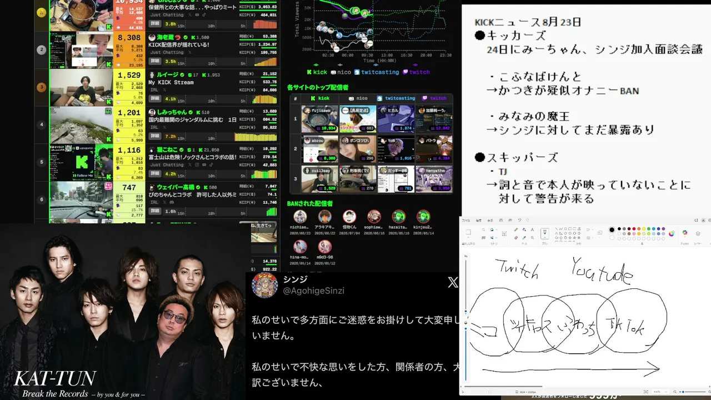
Task: Toggle twitcasting series in the chart legend
Action: click(377, 72)
